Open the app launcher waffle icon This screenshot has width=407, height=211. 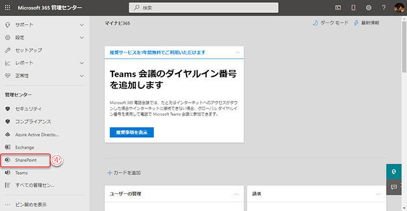click(7, 8)
